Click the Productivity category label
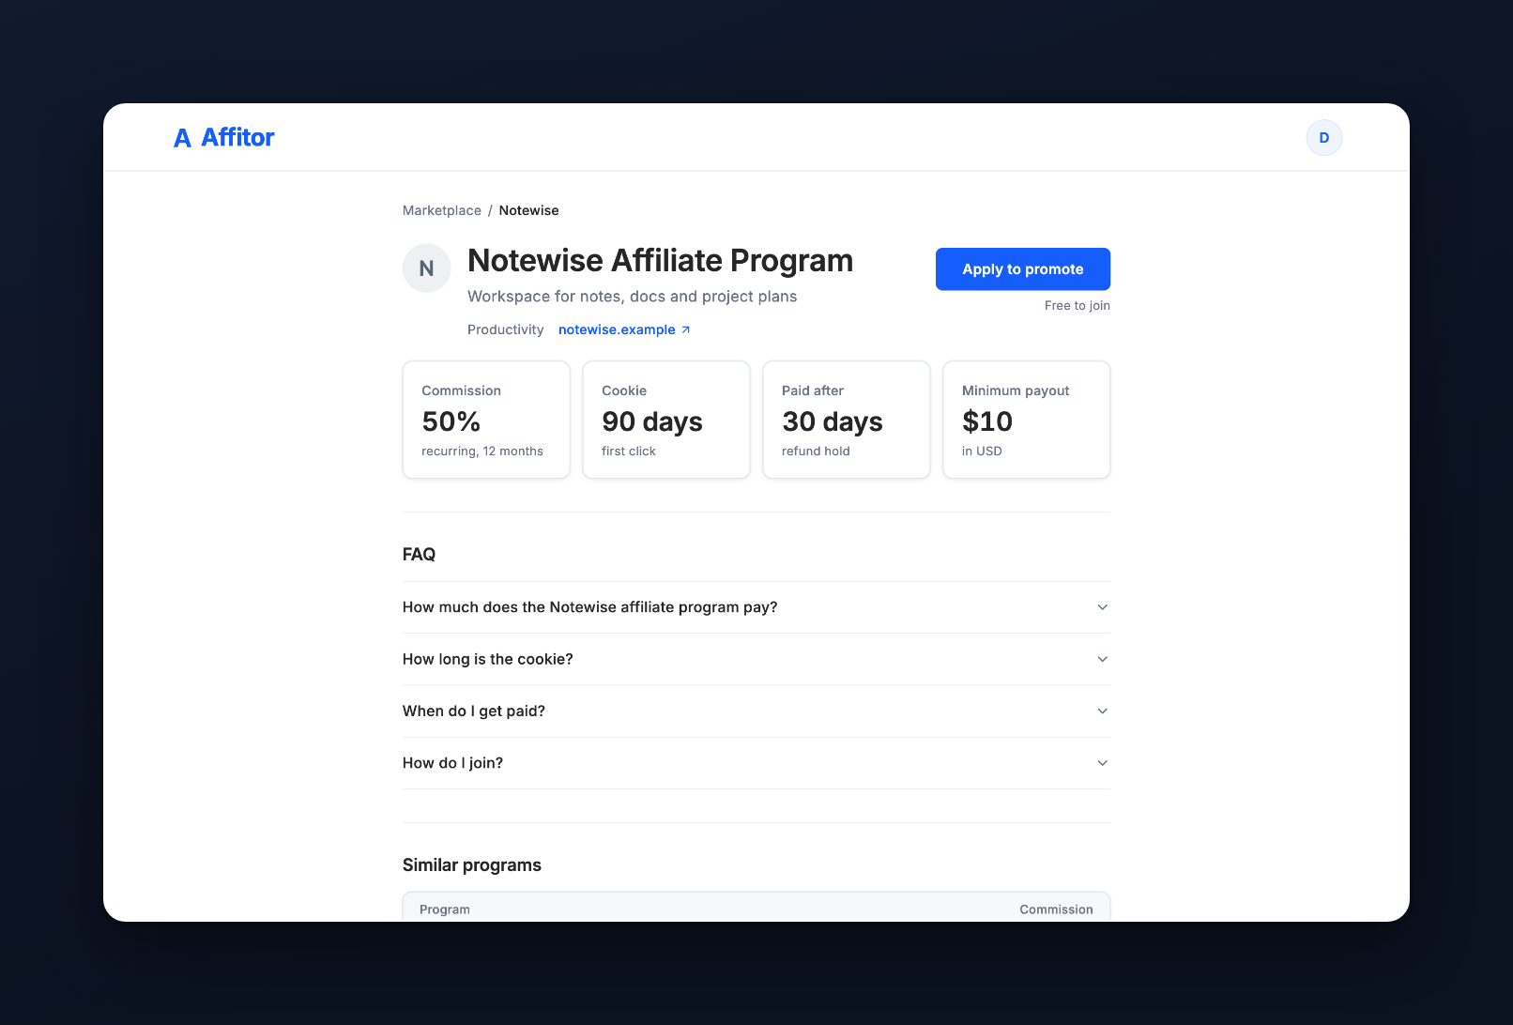The image size is (1513, 1025). click(505, 329)
